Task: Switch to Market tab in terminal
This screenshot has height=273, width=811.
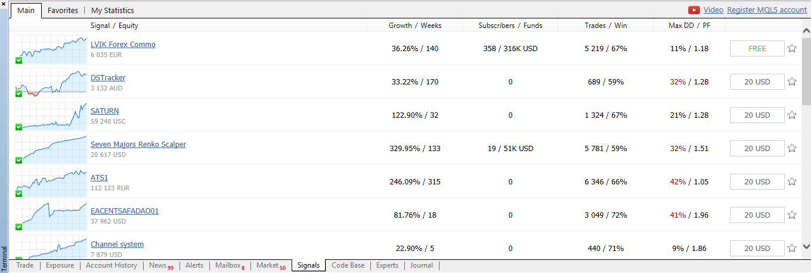Action: tap(268, 265)
